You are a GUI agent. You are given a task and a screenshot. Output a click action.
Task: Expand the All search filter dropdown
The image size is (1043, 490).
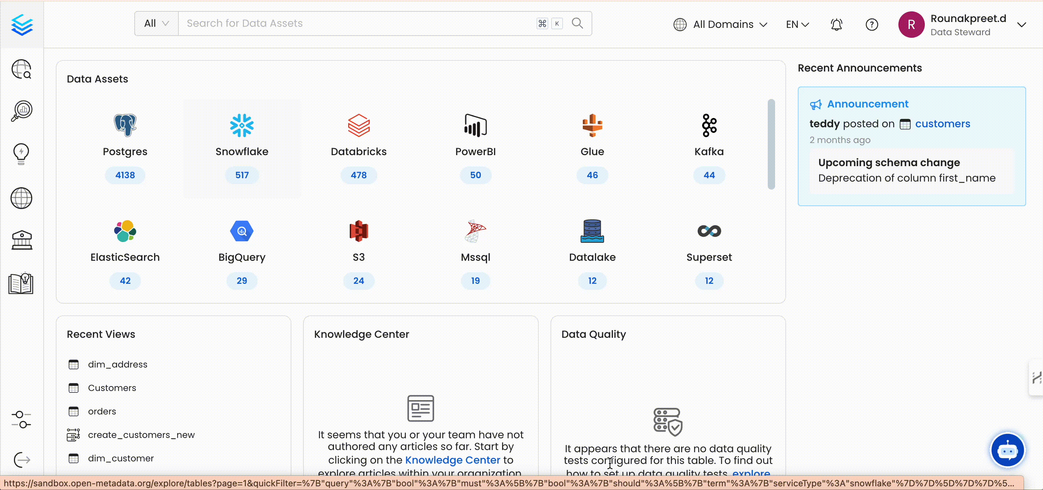coord(156,23)
